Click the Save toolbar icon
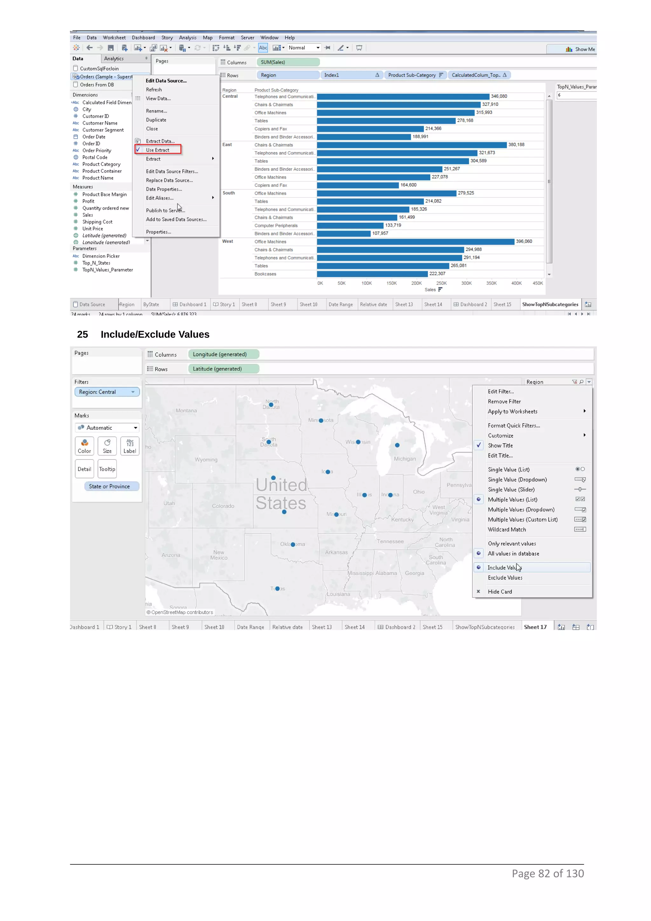Screen dimensions: 651x921 (111, 48)
